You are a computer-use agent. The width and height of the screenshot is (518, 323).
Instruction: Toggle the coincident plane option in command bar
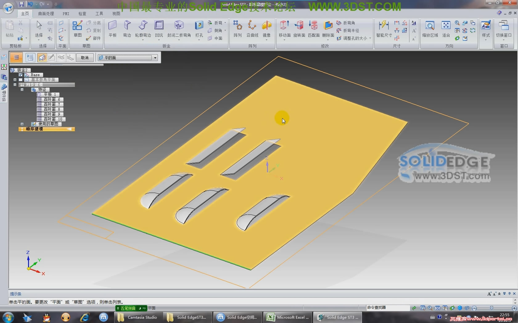tap(42, 58)
